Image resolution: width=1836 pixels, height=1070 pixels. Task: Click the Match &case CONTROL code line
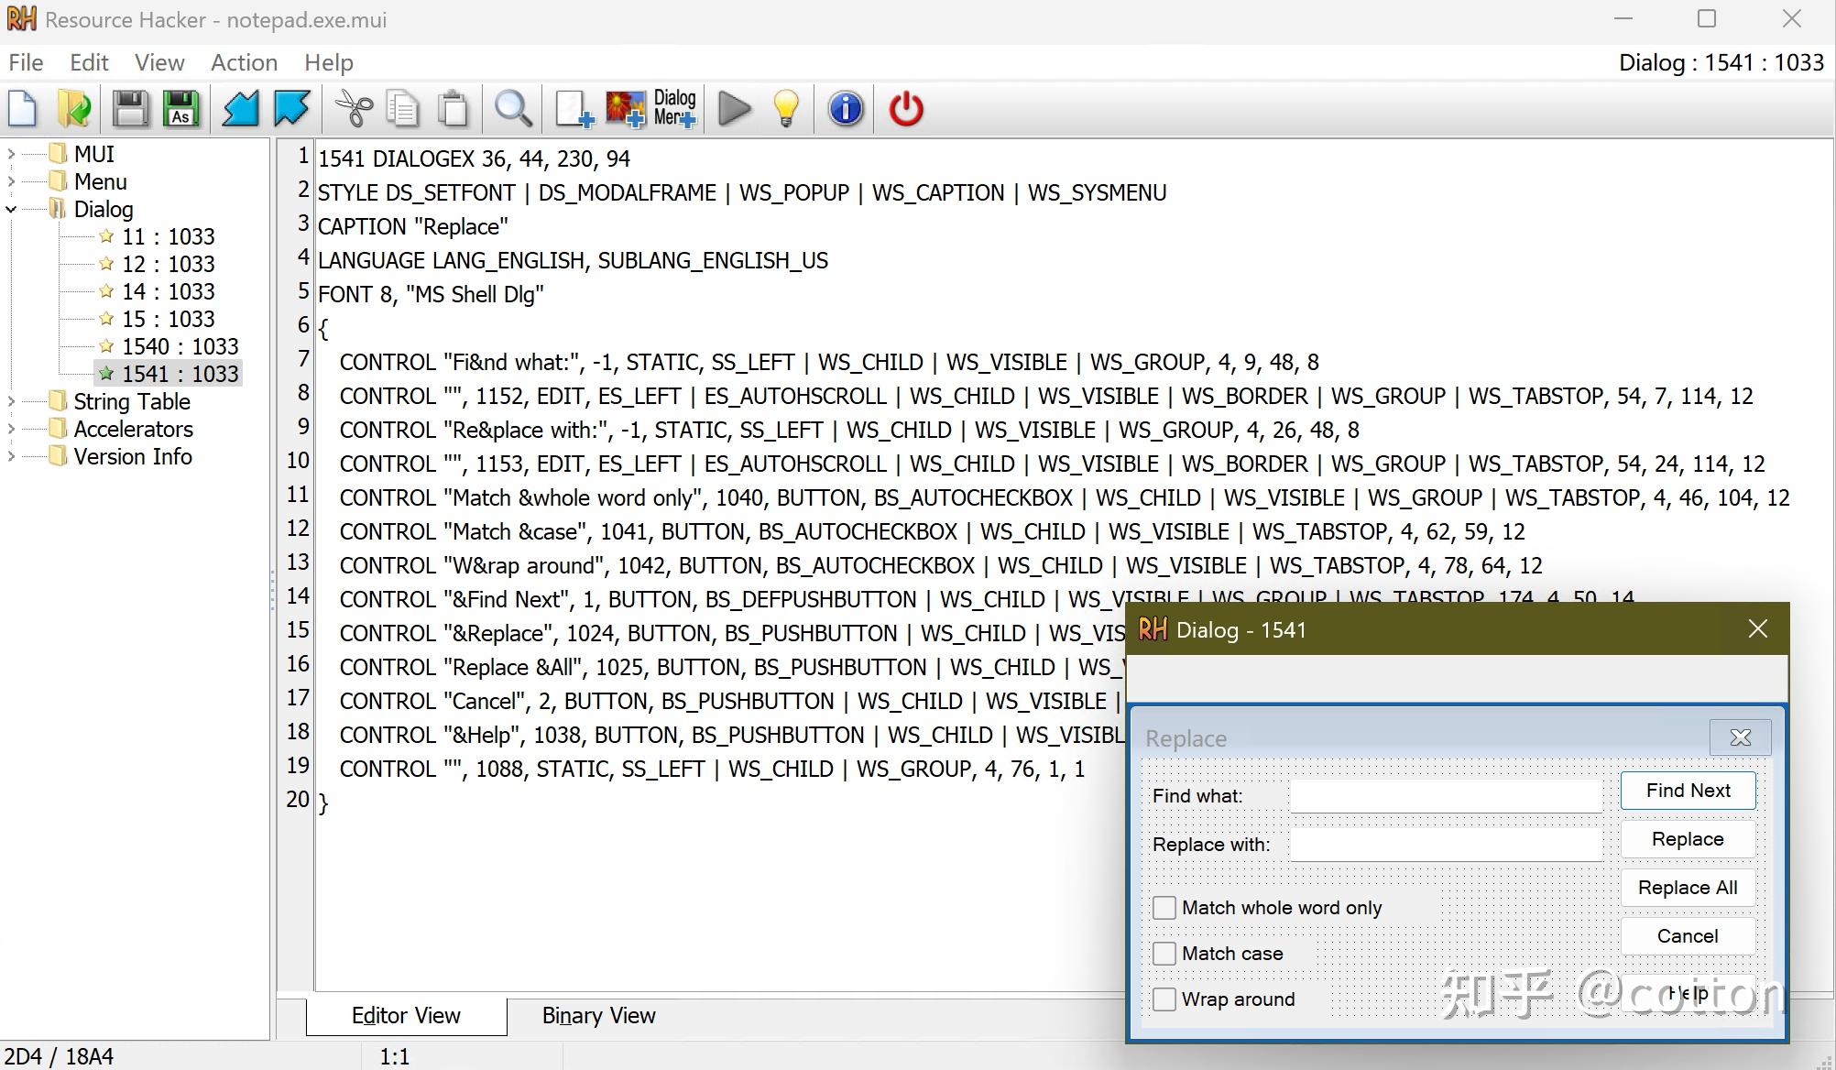coord(932,531)
